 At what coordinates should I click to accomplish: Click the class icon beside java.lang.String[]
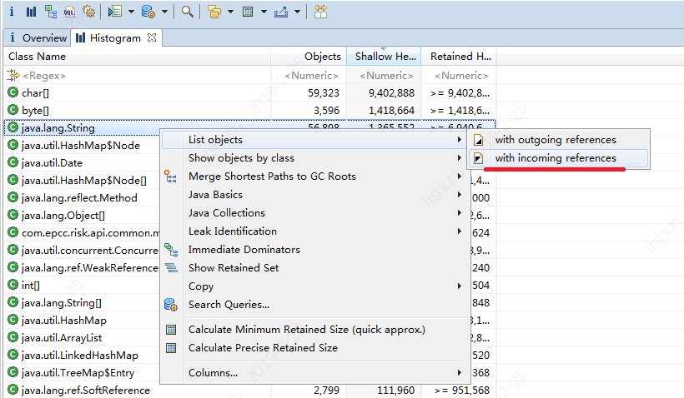pyautogui.click(x=13, y=302)
